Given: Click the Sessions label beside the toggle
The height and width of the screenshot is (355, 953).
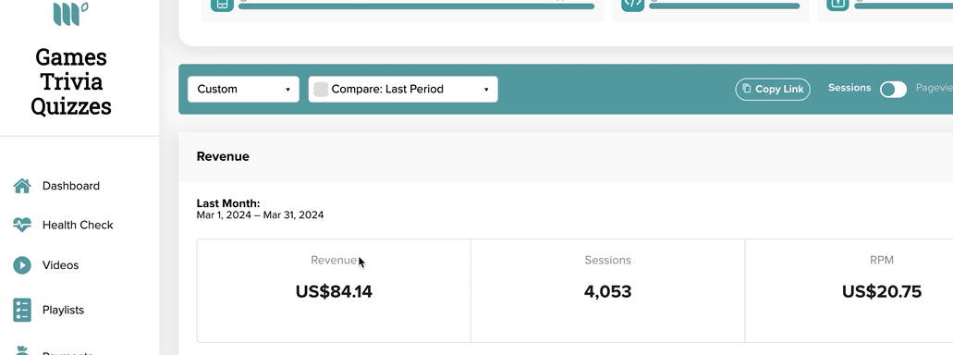Looking at the screenshot, I should pyautogui.click(x=849, y=88).
